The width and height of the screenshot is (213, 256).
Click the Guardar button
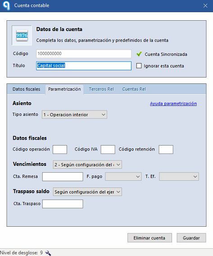click(x=191, y=238)
